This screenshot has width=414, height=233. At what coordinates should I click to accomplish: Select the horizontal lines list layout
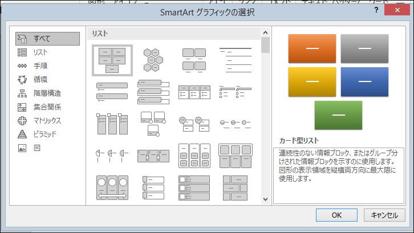pos(236,60)
